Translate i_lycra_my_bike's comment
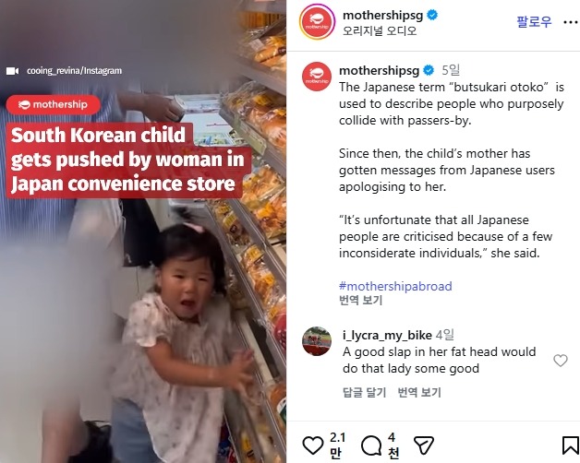 click(419, 392)
